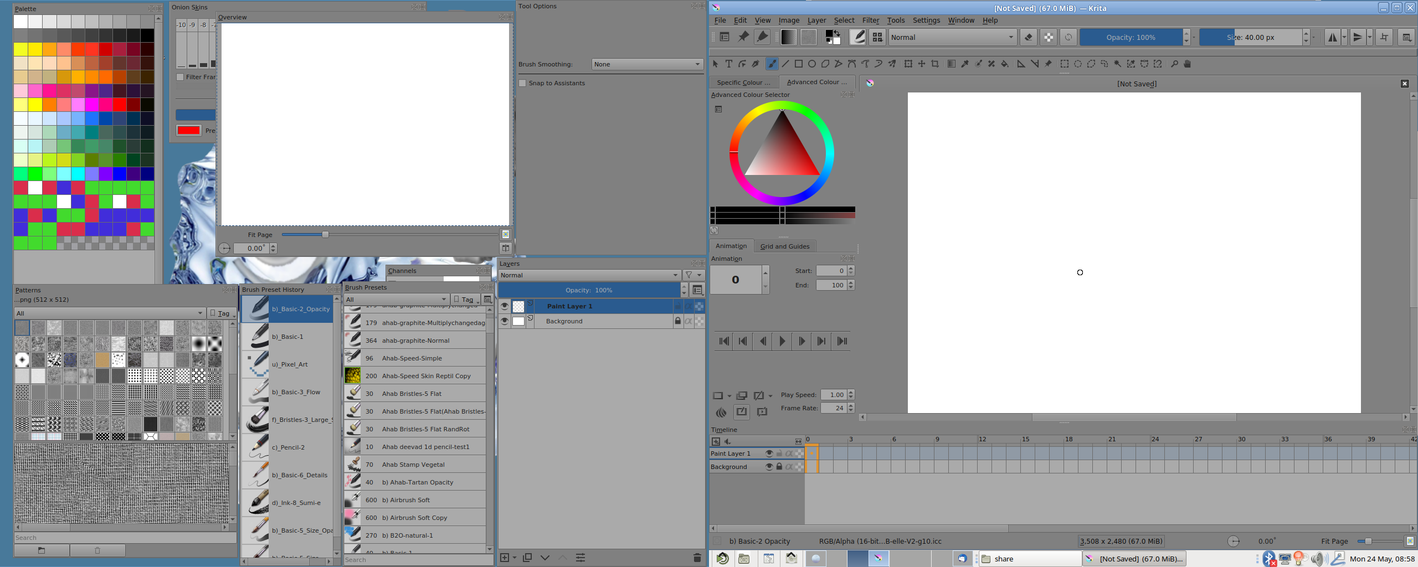1418x567 pixels.
Task: Toggle eraser mode in the toolbar
Action: click(1029, 37)
